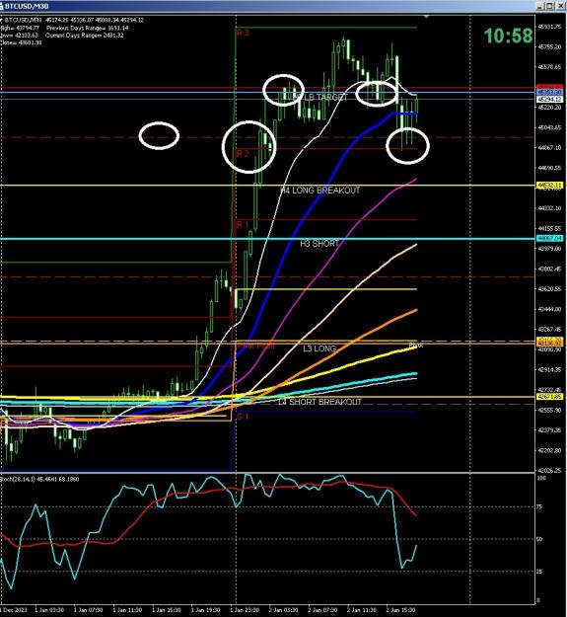Select the H4 LONG BREAKOUT label
567x617 pixels.
pyautogui.click(x=319, y=191)
